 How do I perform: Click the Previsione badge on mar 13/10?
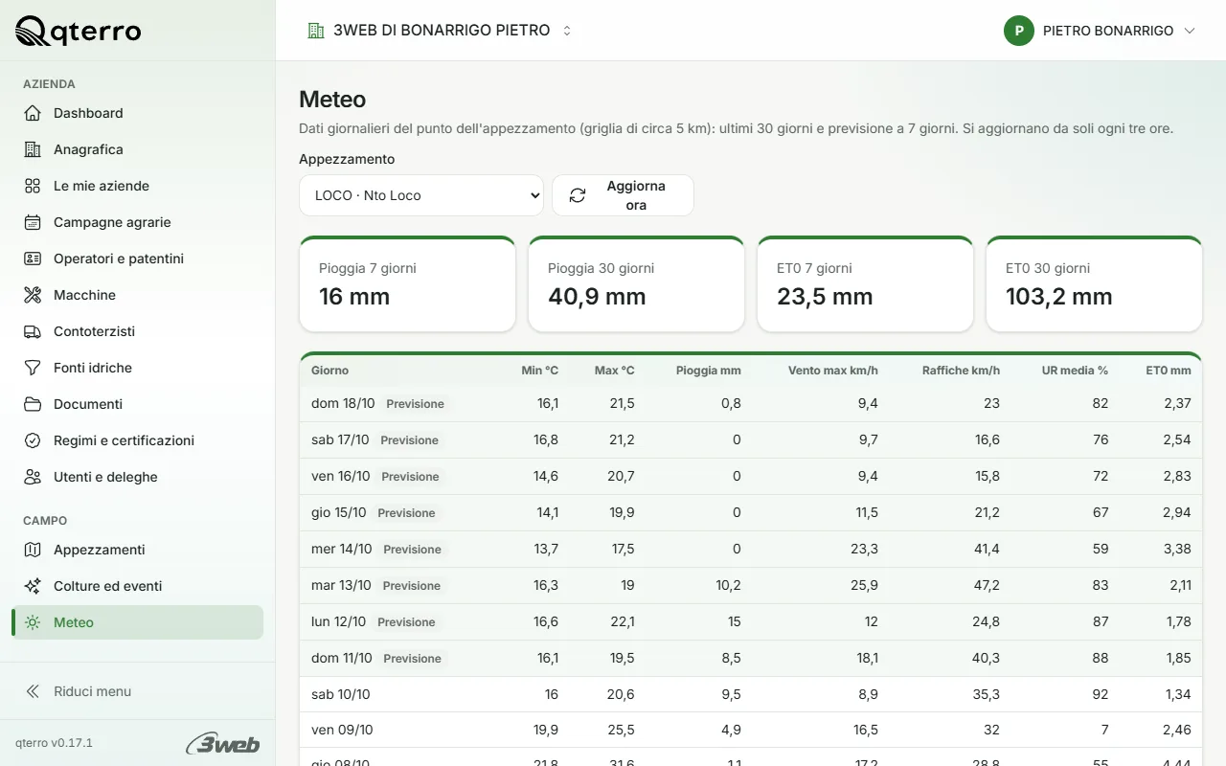[412, 586]
